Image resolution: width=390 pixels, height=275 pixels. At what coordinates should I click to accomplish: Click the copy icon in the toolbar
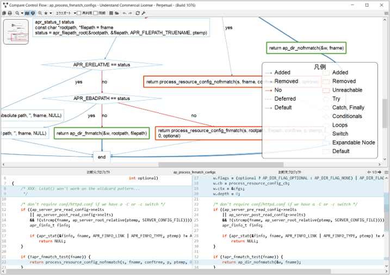[x=4, y=13]
